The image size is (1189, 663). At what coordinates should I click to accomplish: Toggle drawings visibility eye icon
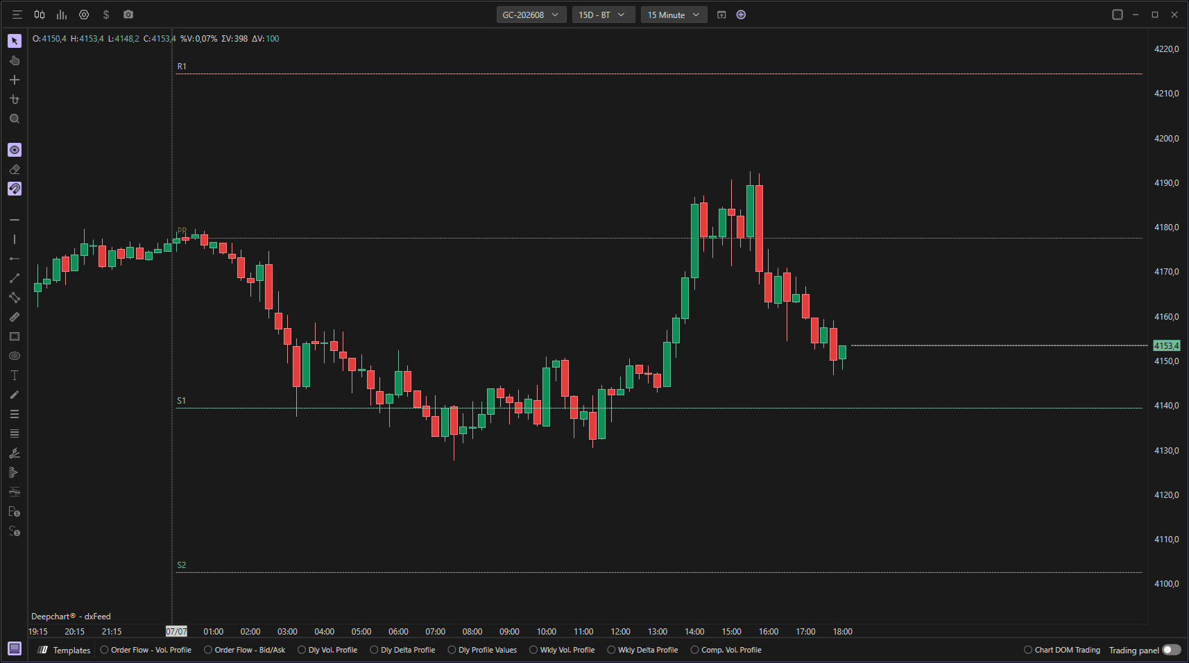[15, 150]
